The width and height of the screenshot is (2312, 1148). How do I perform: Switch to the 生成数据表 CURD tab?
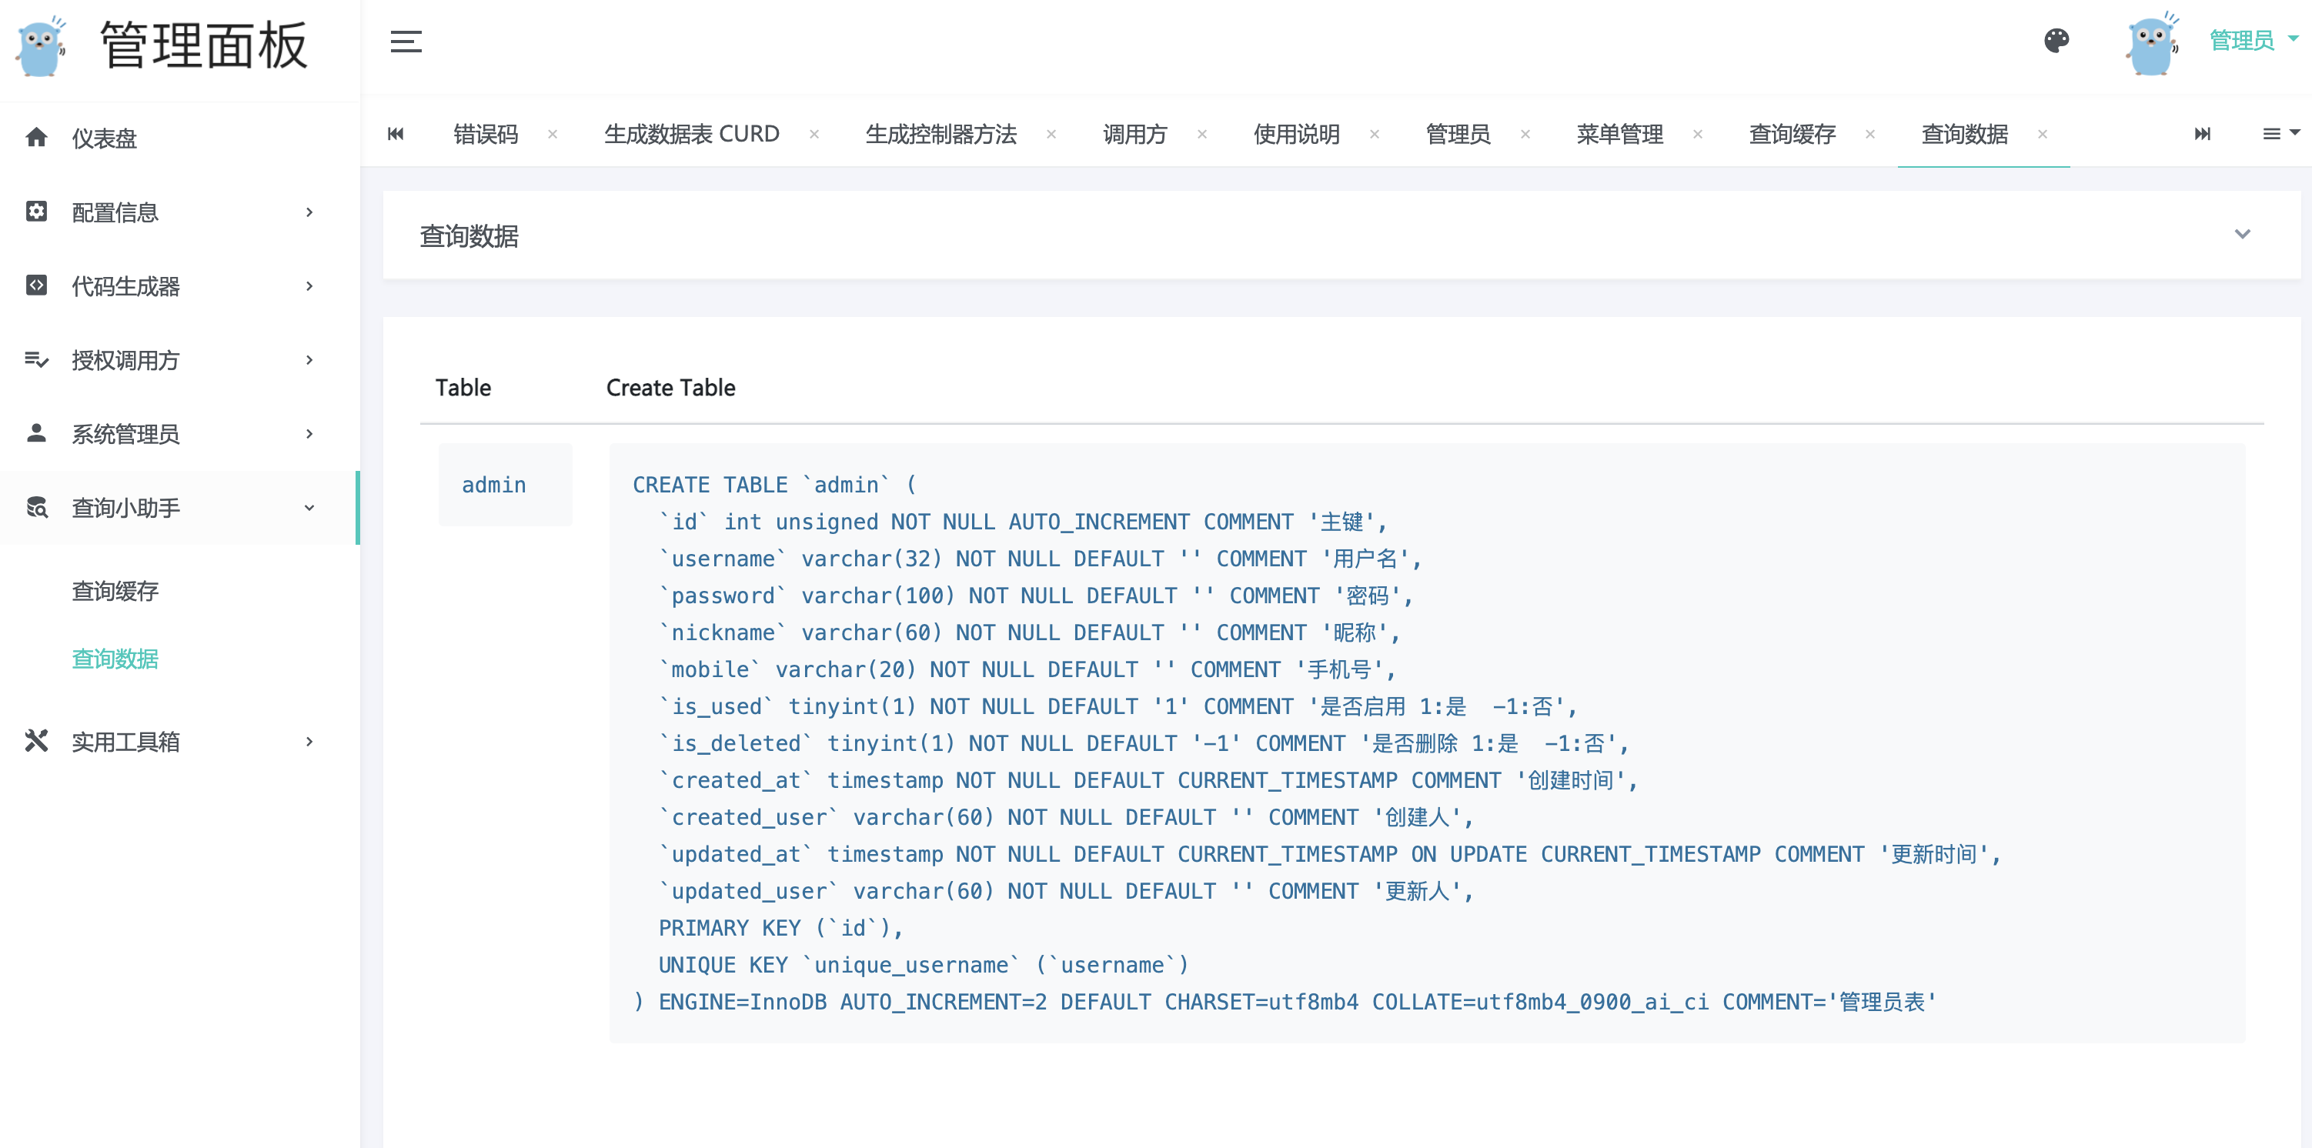tap(691, 134)
